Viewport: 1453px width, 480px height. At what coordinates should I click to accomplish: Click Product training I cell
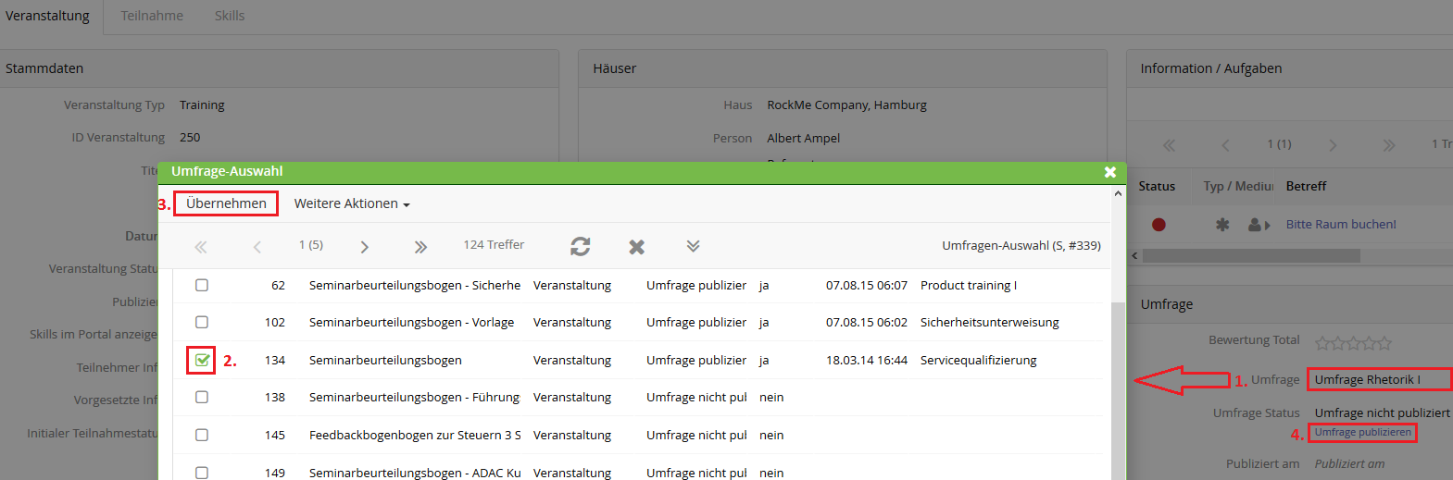[969, 285]
